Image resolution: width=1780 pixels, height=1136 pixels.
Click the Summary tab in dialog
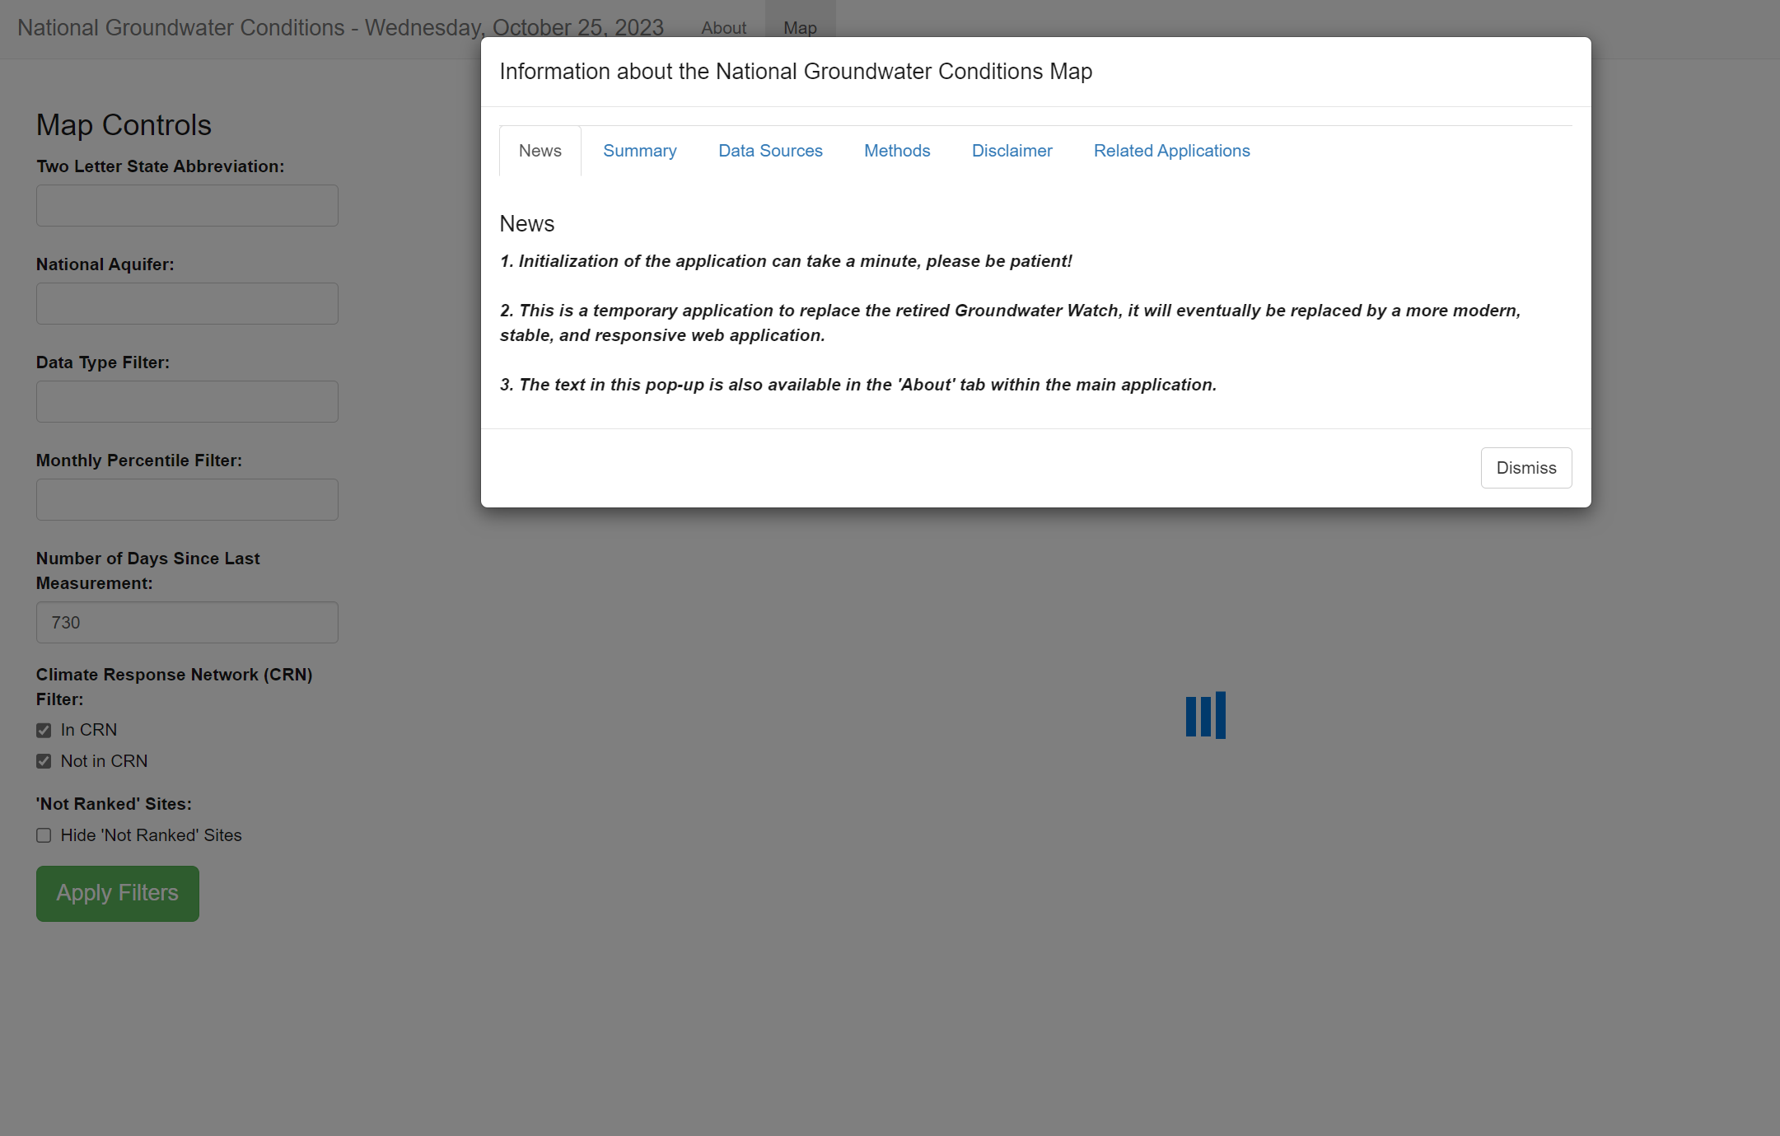point(638,151)
